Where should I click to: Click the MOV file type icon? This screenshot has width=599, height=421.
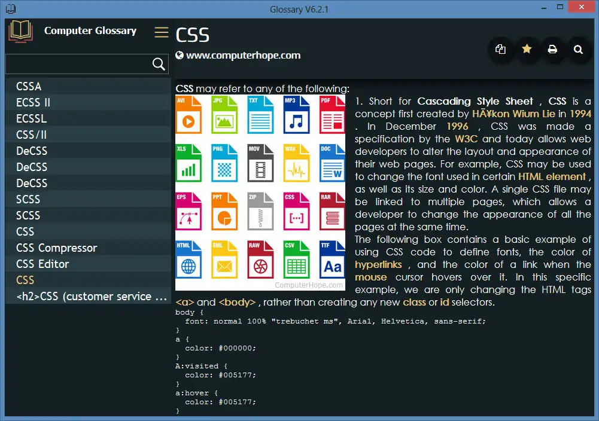[x=260, y=163]
